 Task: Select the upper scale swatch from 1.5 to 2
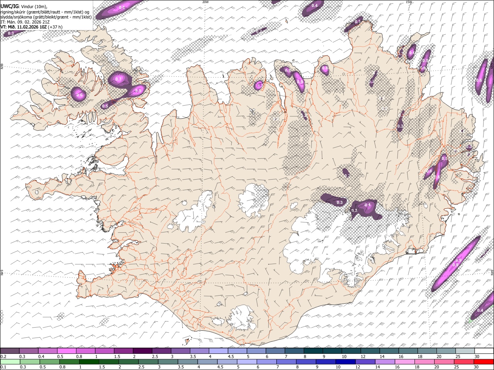(123, 351)
